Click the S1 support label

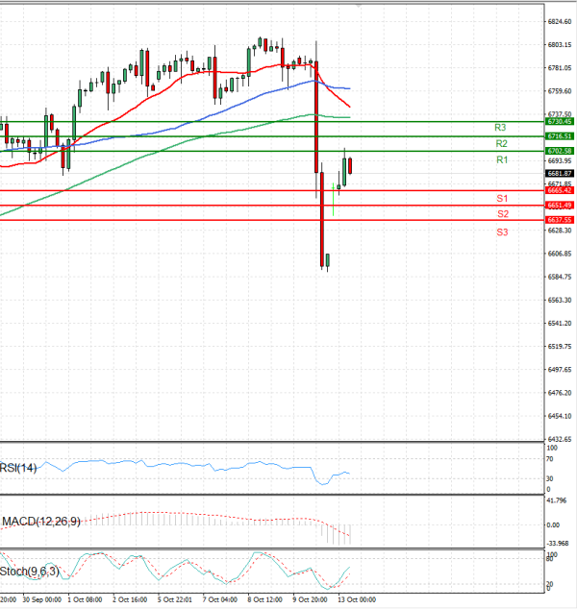coord(502,198)
